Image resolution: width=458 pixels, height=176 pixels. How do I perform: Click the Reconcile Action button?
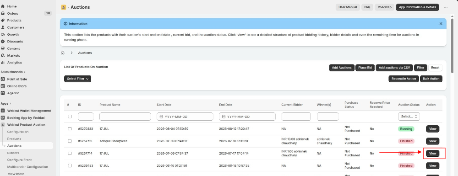coord(403,79)
